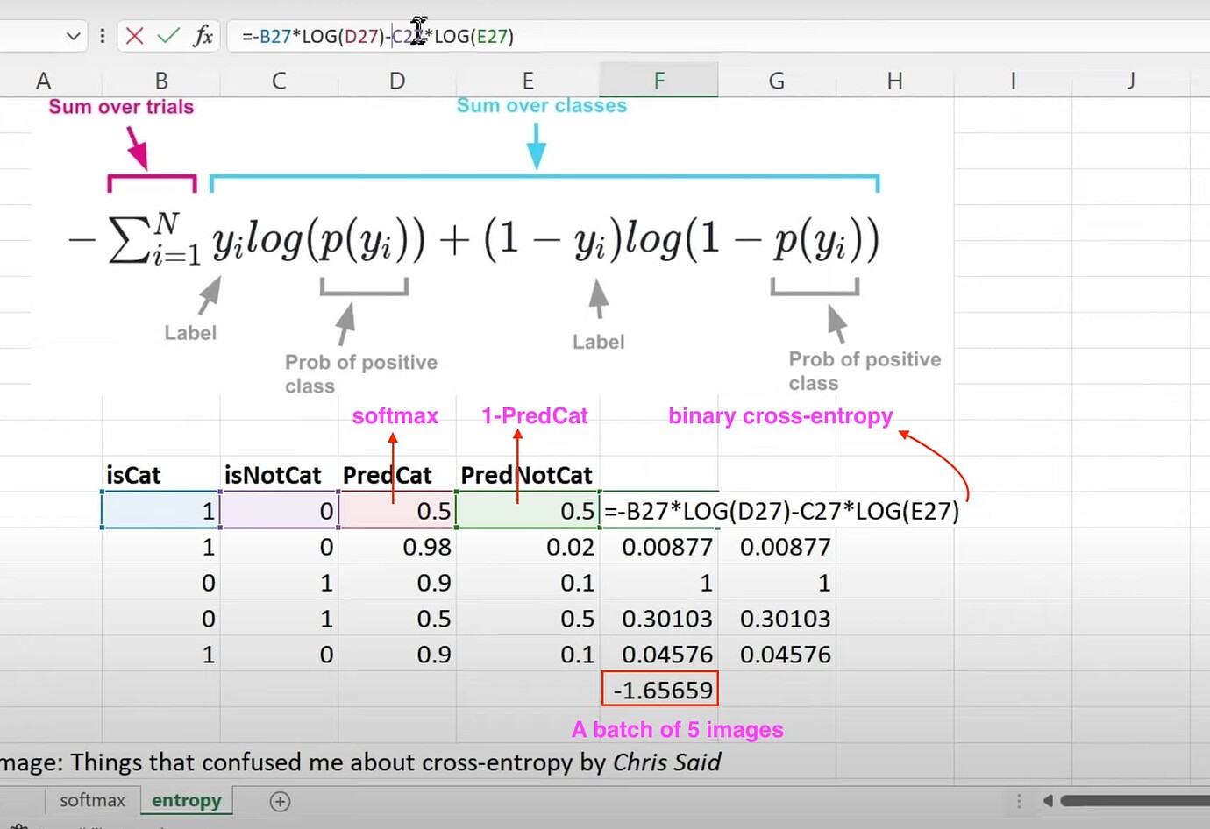Switch to the softmax sheet tab
1210x829 pixels.
click(92, 800)
